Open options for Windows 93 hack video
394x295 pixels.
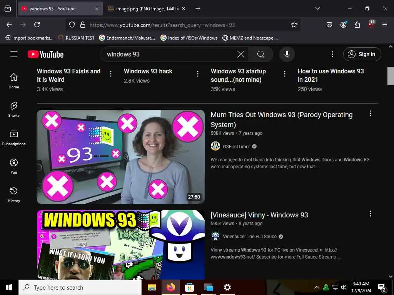(x=198, y=74)
